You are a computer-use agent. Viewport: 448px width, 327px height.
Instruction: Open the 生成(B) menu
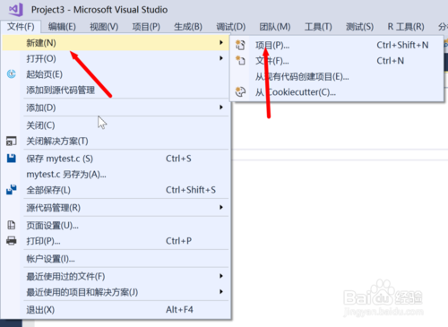188,27
